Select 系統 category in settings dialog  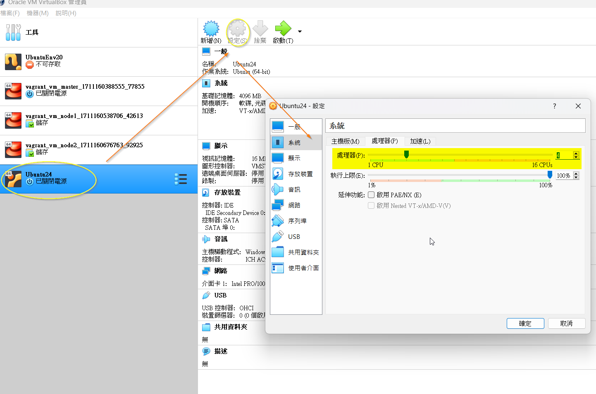(x=296, y=142)
